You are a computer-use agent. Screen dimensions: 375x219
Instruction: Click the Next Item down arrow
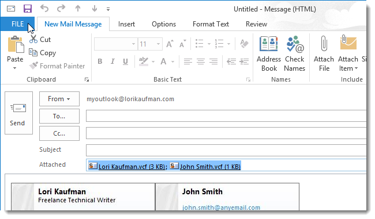point(95,9)
